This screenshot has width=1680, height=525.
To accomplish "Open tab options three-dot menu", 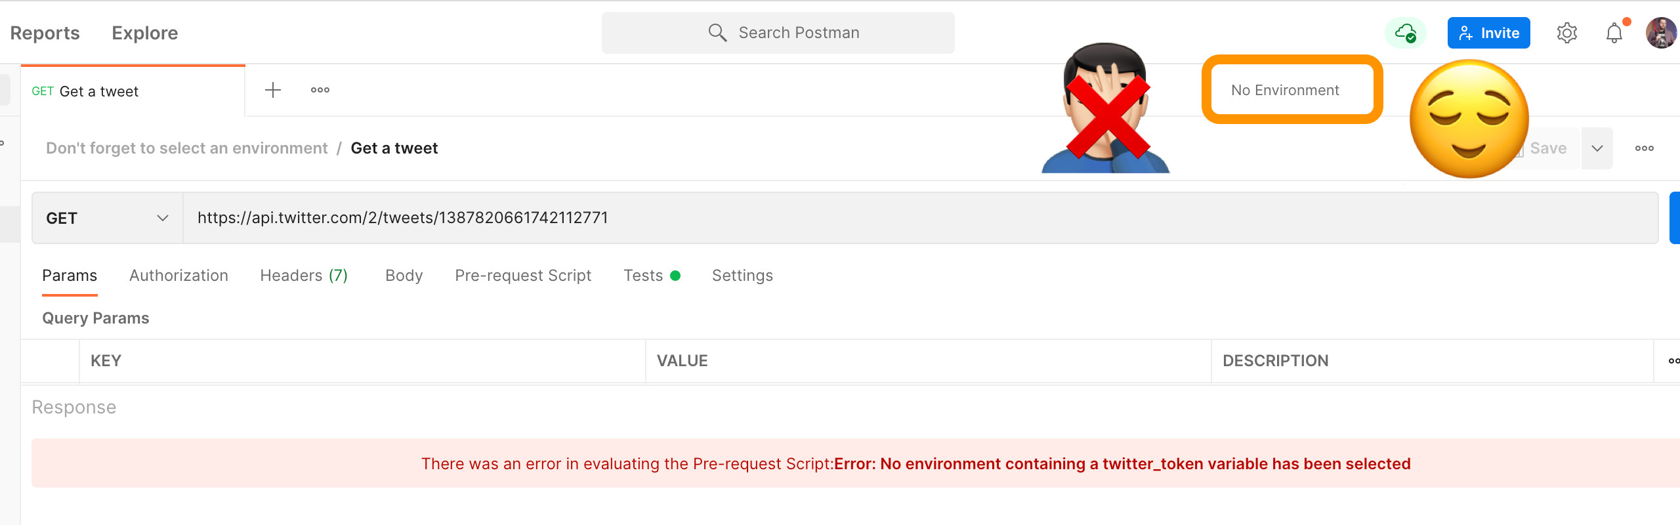I will (320, 91).
